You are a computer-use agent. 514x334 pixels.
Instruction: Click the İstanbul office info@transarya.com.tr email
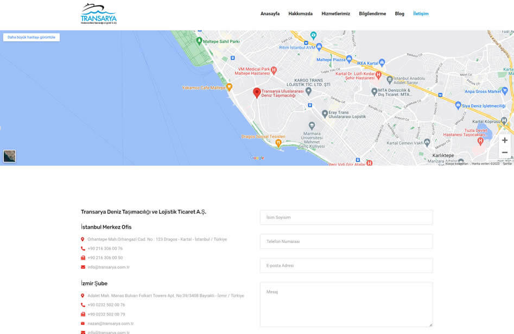tap(109, 267)
